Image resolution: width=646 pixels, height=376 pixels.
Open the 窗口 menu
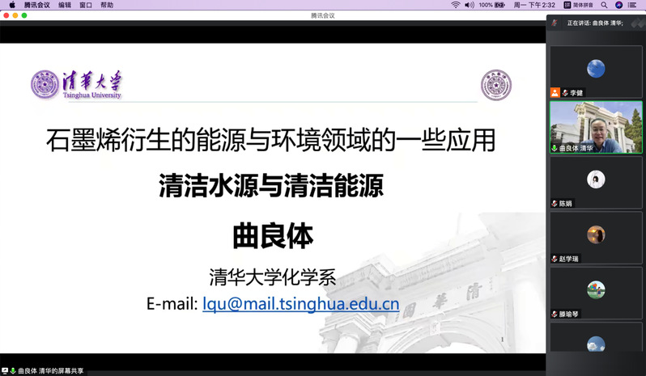tap(86, 5)
